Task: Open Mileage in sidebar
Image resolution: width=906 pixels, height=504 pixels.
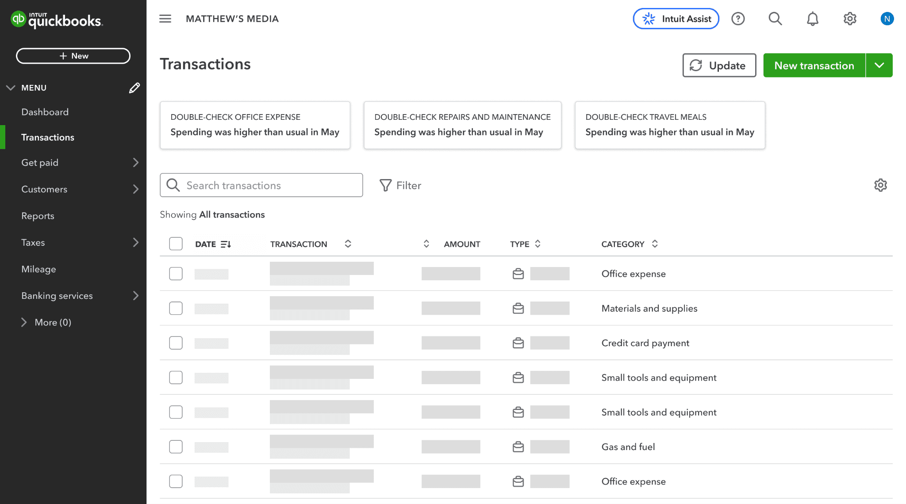Action: coord(38,269)
